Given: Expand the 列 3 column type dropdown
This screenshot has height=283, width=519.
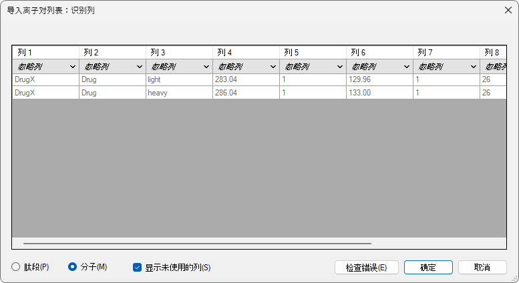Looking at the screenshot, I should point(178,67).
